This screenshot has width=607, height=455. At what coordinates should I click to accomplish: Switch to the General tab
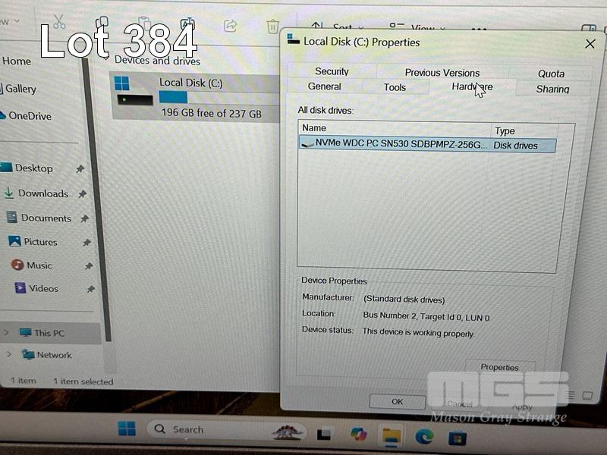tap(324, 86)
